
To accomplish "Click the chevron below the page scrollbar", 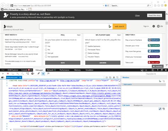I will click(x=167, y=65).
